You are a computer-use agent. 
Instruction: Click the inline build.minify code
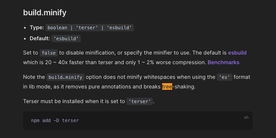coord(65,77)
